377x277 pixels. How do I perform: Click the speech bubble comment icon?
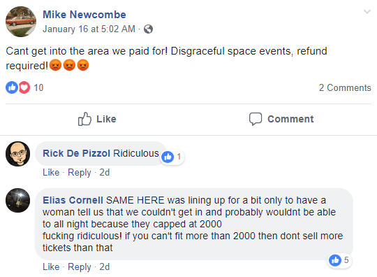coord(256,119)
